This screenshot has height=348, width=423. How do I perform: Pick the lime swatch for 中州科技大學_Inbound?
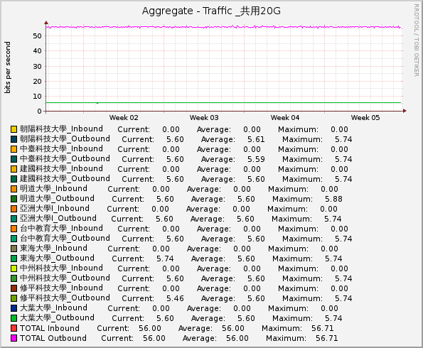tap(14, 268)
